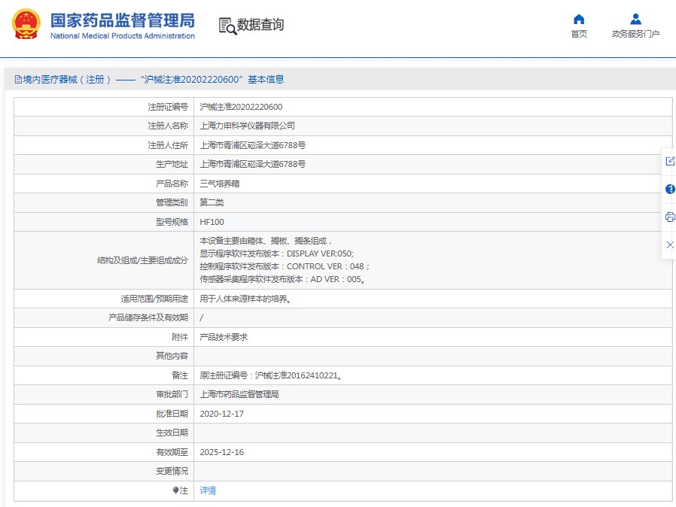The height and width of the screenshot is (507, 676).
Task: Select model value HF100
Action: [x=212, y=222]
